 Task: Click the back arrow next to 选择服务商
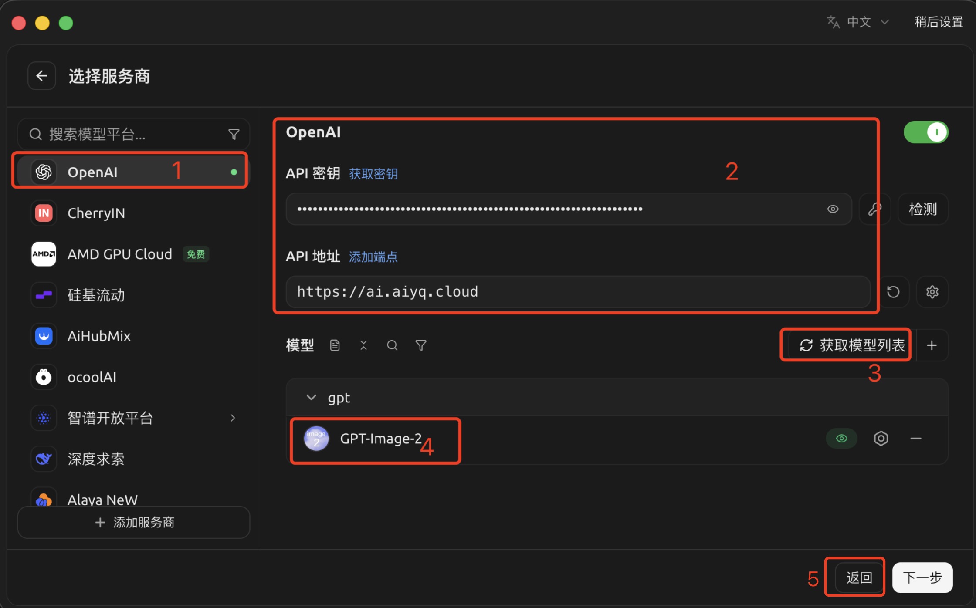point(42,76)
